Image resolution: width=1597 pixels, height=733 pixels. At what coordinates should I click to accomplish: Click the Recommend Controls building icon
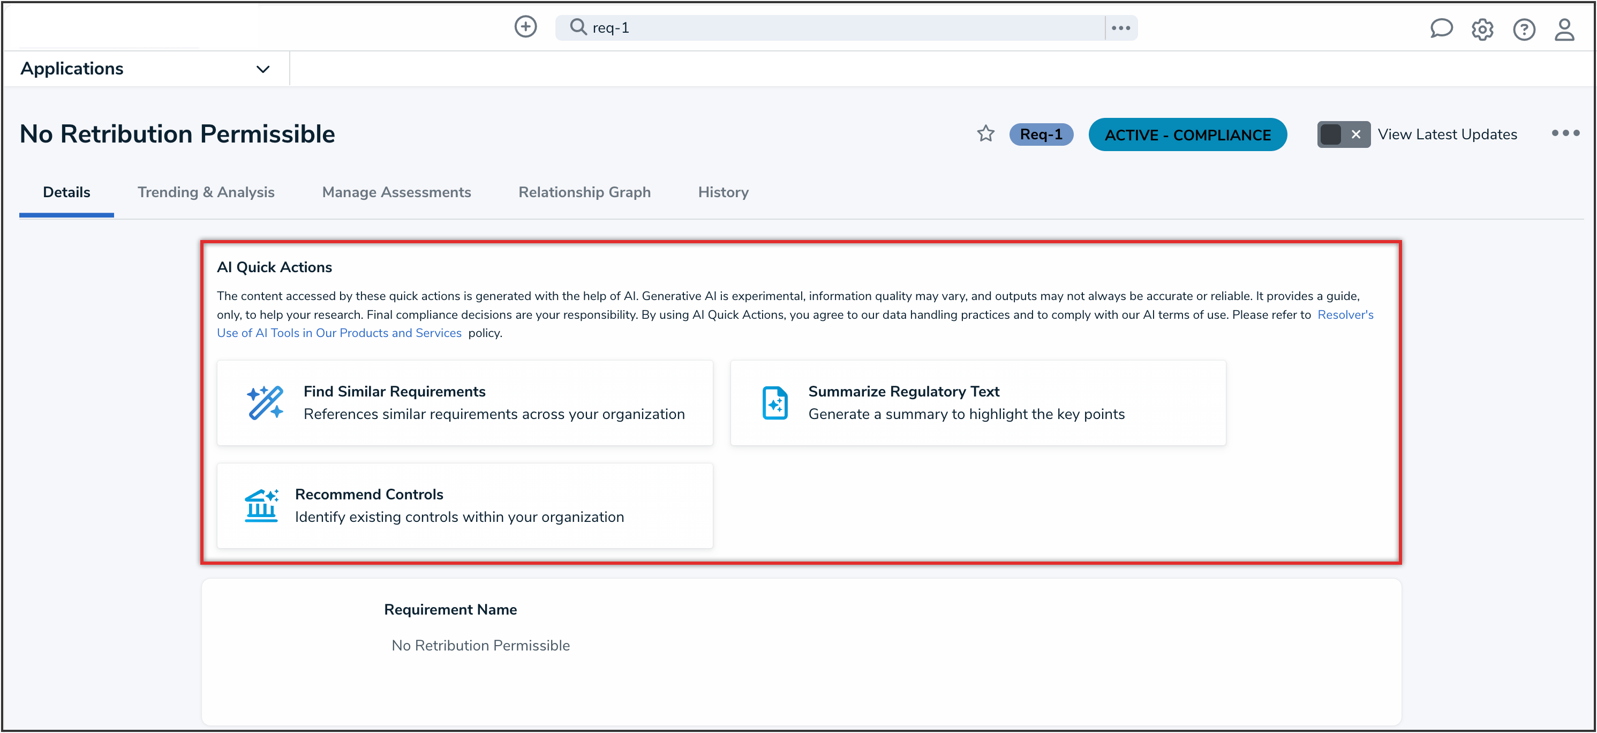click(261, 506)
